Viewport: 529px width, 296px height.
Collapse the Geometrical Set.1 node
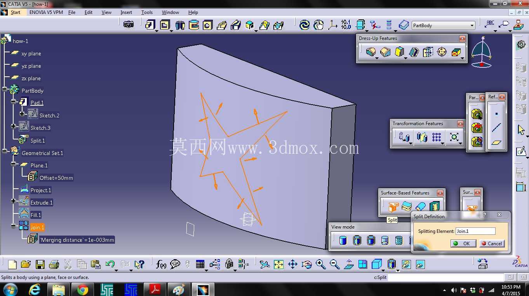(5, 151)
